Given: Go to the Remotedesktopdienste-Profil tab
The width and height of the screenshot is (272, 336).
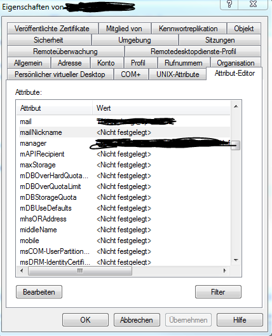Looking at the screenshot, I should [x=193, y=52].
